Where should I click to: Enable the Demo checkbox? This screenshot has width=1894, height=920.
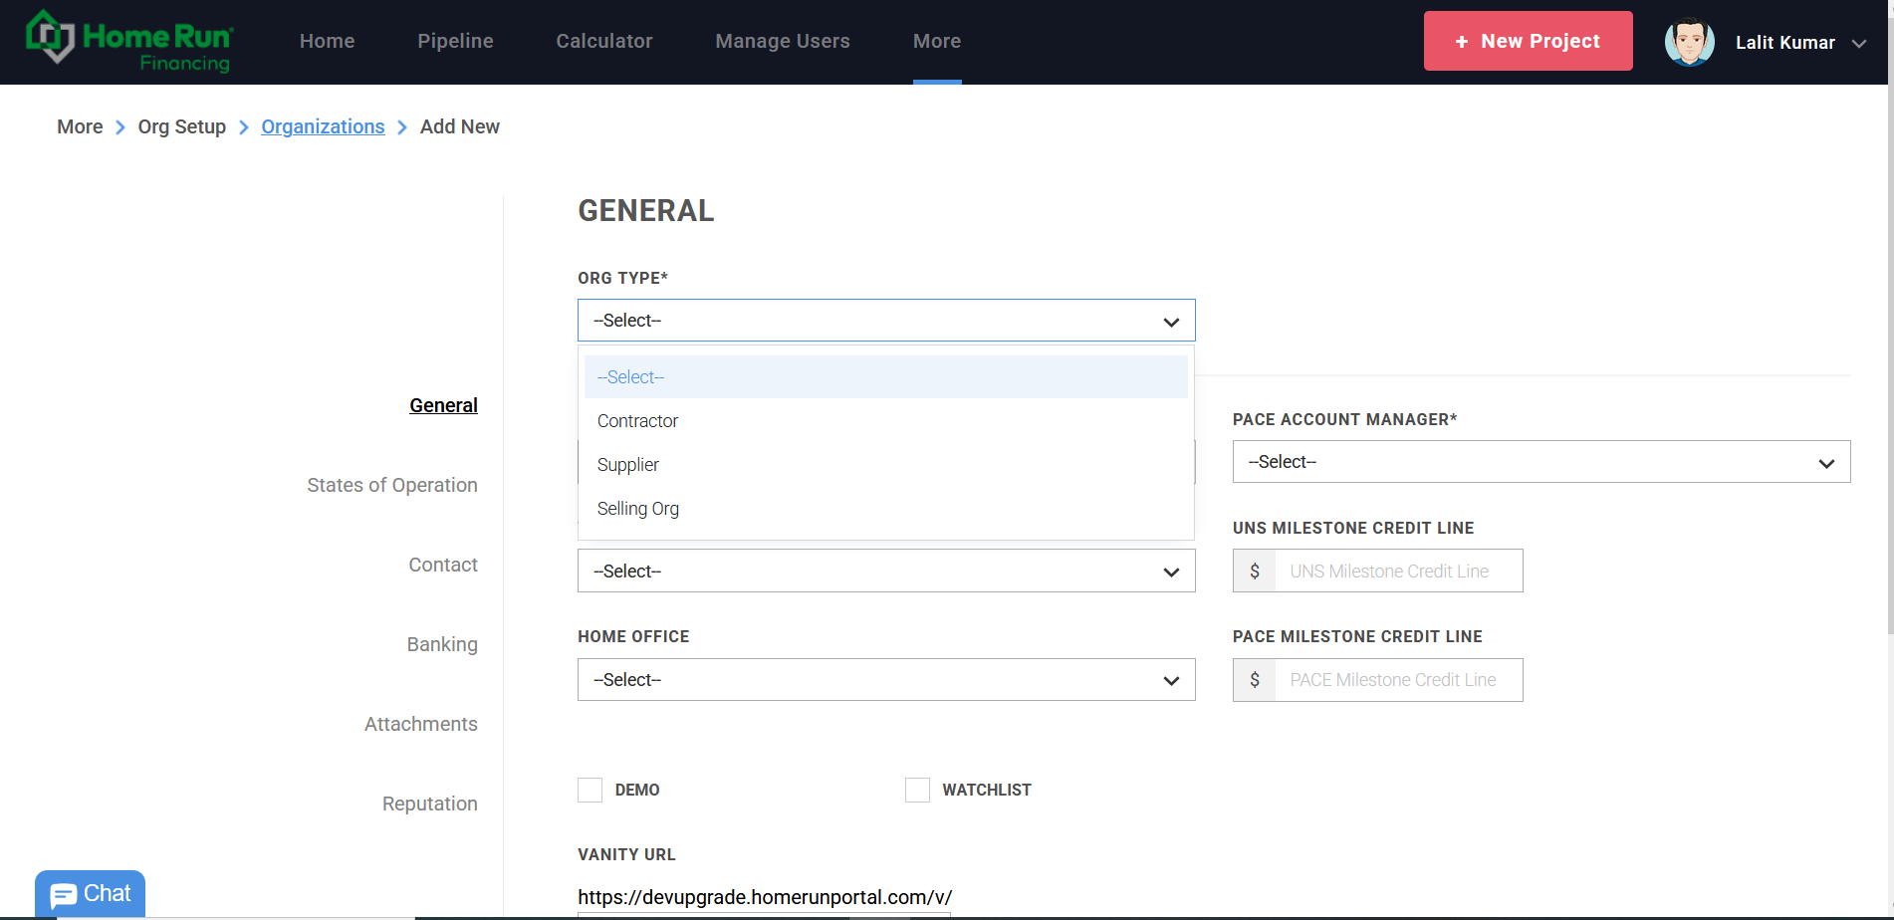591,791
